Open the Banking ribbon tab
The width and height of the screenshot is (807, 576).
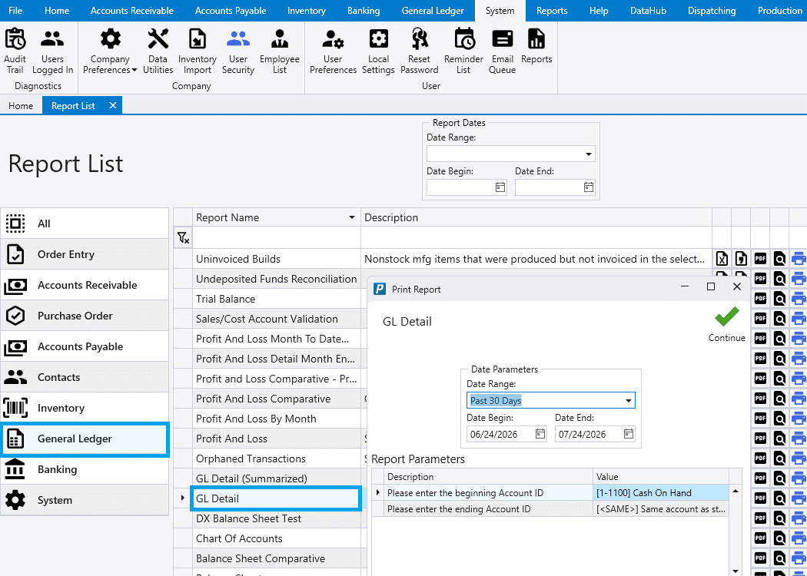[364, 10]
